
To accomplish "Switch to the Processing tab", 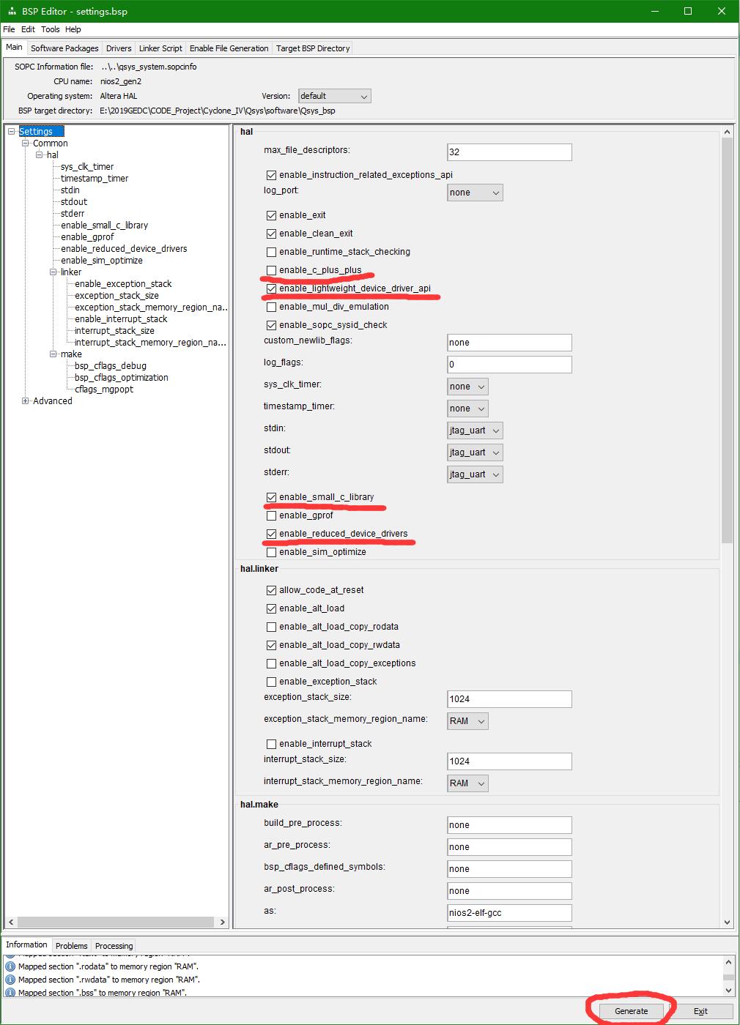I will pyautogui.click(x=114, y=946).
